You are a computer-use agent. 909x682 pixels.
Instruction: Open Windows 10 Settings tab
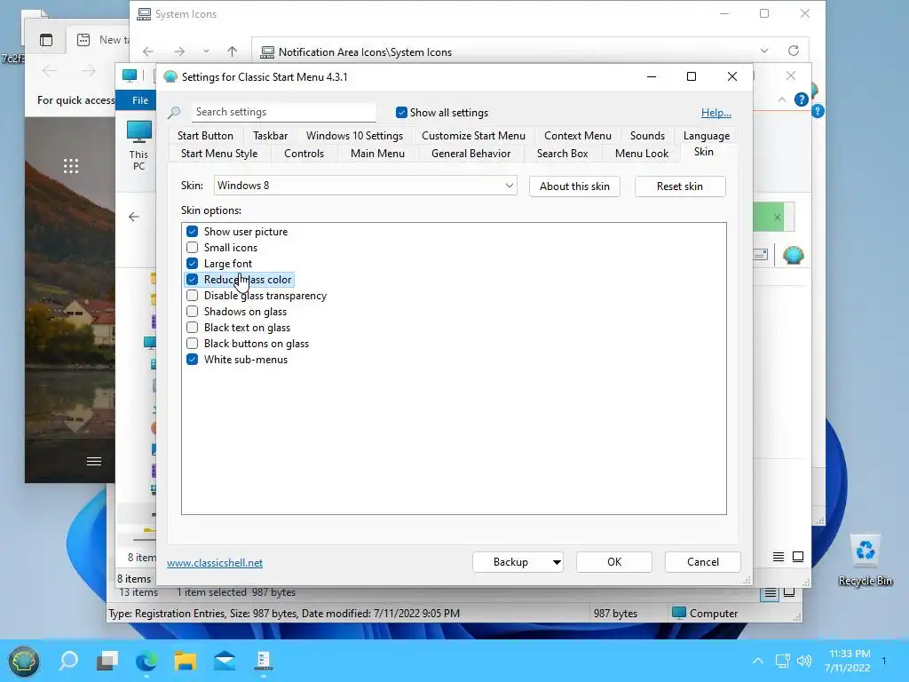pos(354,136)
